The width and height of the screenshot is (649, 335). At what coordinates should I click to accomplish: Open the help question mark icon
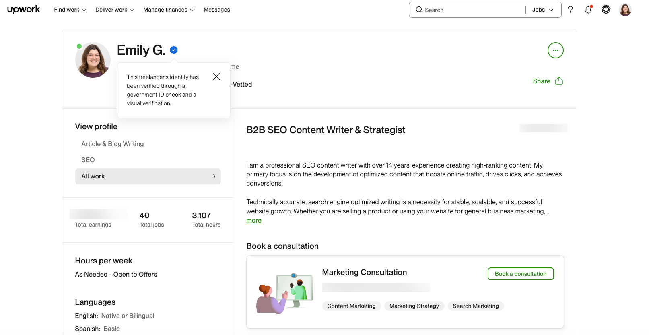(570, 10)
